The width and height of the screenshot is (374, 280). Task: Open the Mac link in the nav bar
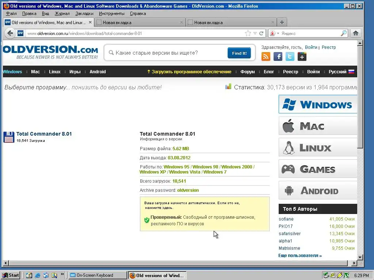click(35, 72)
